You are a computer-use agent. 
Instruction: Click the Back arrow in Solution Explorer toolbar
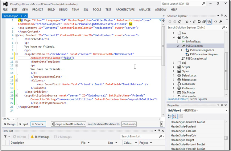click(170, 22)
